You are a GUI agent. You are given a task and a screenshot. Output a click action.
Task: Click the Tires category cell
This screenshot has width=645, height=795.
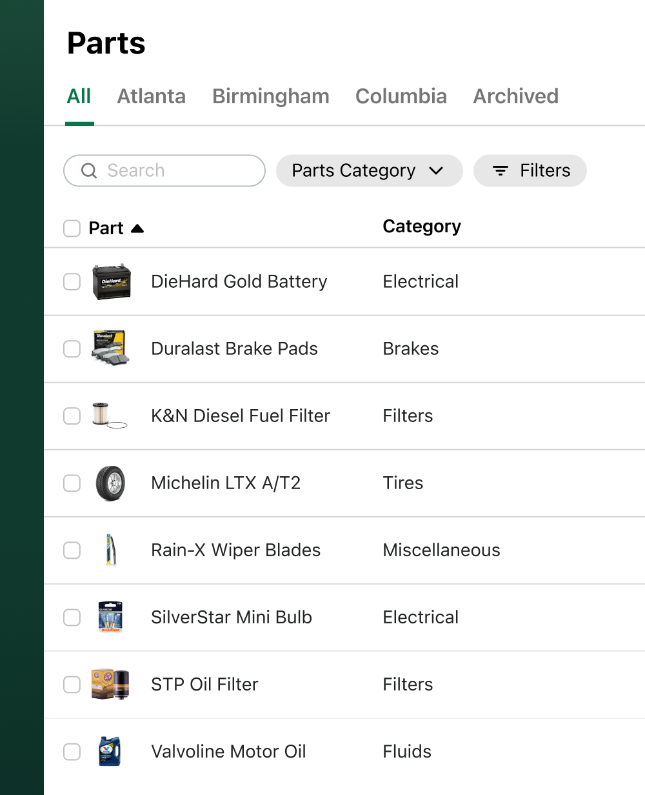coord(403,483)
